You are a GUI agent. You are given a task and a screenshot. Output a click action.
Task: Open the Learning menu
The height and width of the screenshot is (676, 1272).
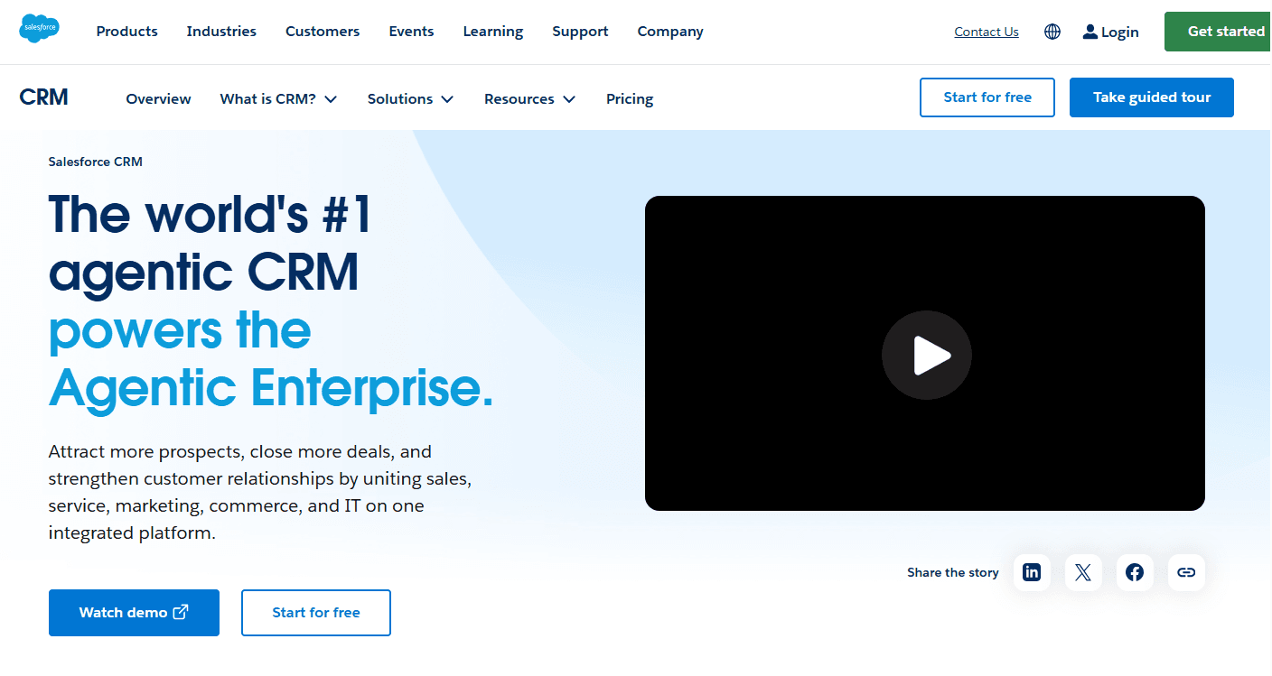pyautogui.click(x=493, y=32)
